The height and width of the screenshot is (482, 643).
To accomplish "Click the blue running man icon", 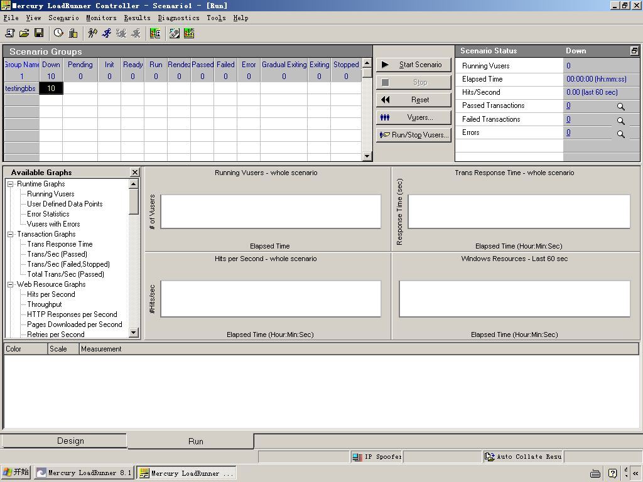I will point(107,33).
